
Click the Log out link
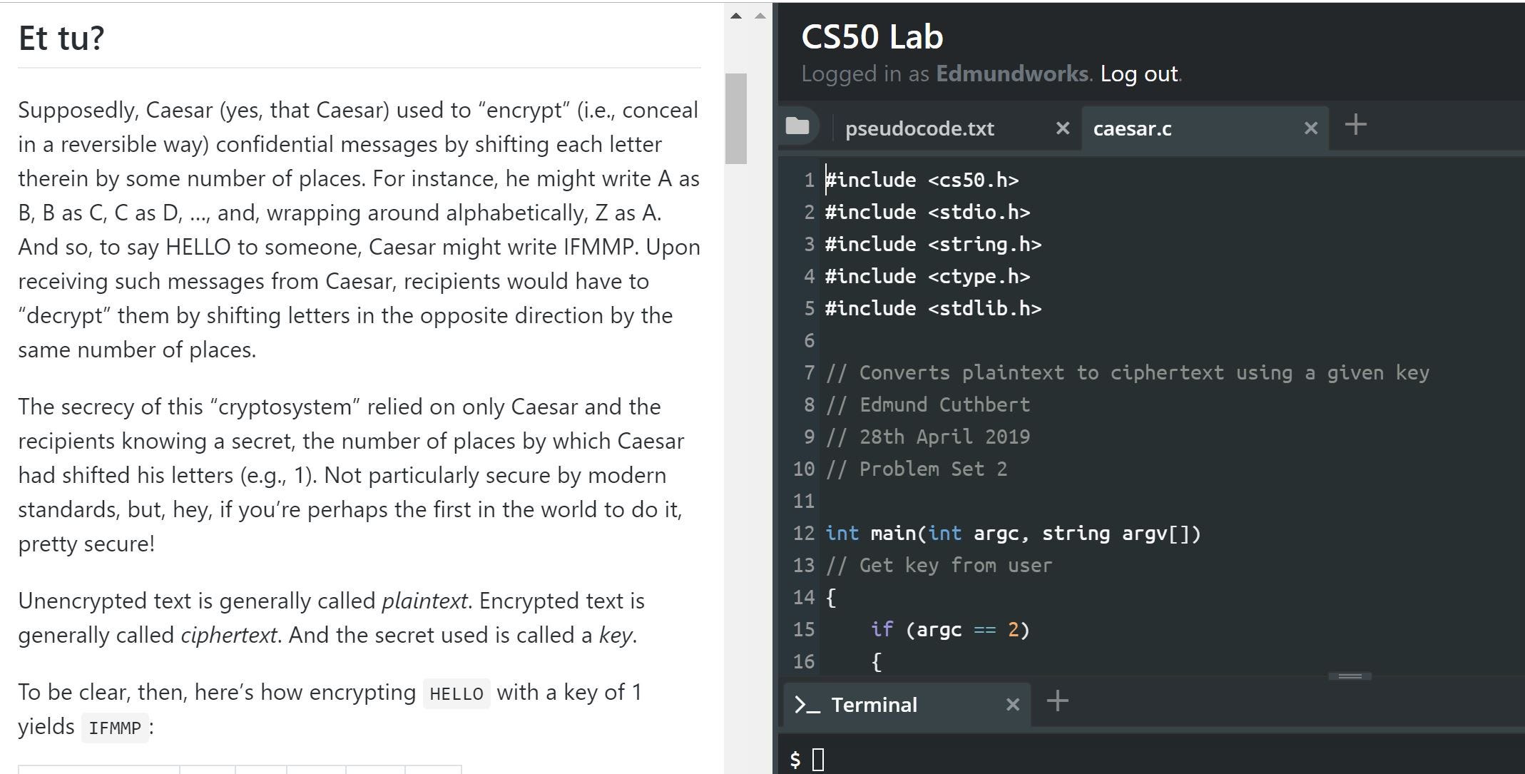point(1138,73)
